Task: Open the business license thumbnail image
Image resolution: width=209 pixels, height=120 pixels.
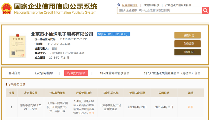Action: click(18, 46)
